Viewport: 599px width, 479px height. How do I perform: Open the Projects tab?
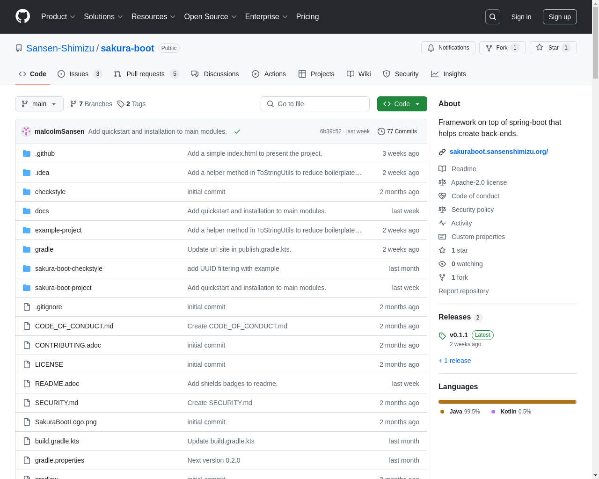pyautogui.click(x=316, y=74)
